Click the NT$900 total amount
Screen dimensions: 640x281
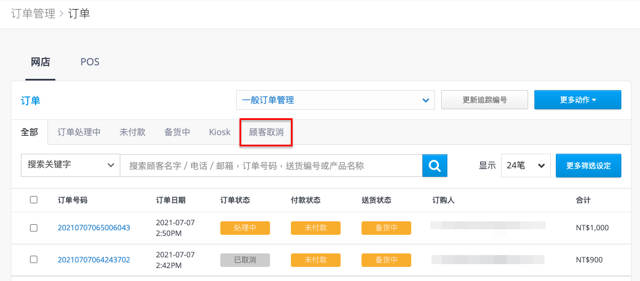(589, 260)
